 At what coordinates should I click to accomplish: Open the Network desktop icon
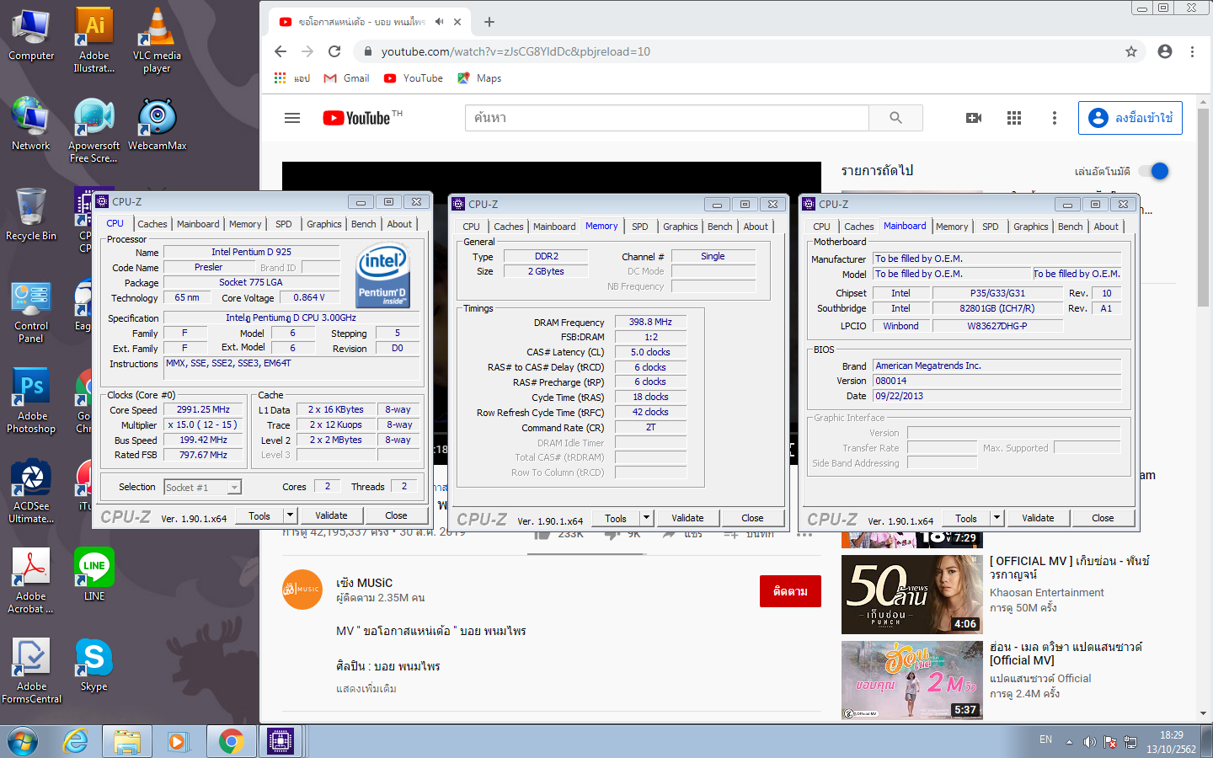click(31, 125)
